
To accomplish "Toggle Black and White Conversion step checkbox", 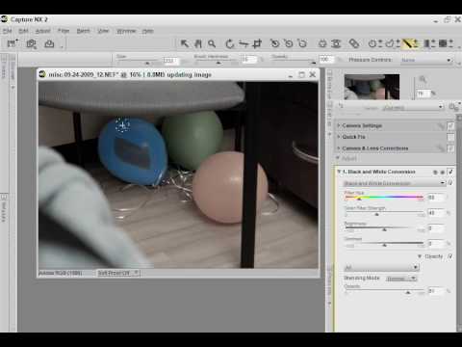I will 450,172.
